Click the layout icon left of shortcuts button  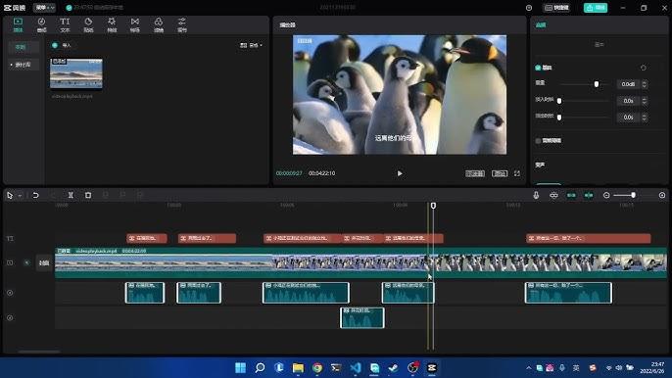(529, 8)
